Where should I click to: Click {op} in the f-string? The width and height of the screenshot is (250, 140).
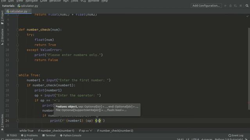pyautogui.click(x=89, y=121)
